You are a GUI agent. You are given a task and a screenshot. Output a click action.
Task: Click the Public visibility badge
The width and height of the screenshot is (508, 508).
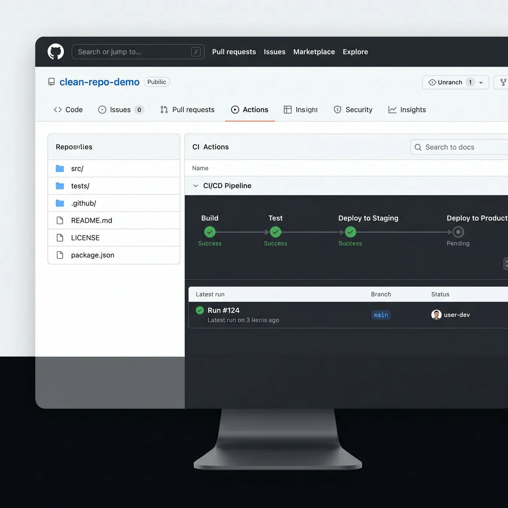click(157, 82)
